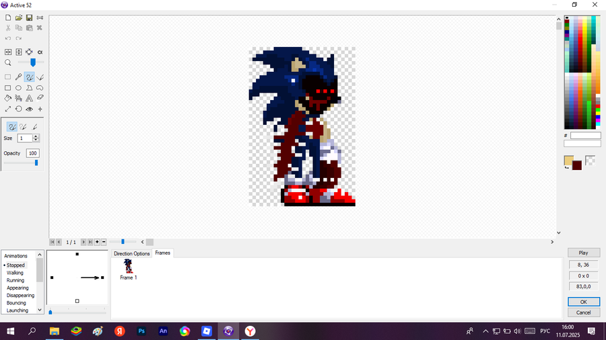The width and height of the screenshot is (606, 340).
Task: Select the Polygon tool
Action: [x=30, y=88]
